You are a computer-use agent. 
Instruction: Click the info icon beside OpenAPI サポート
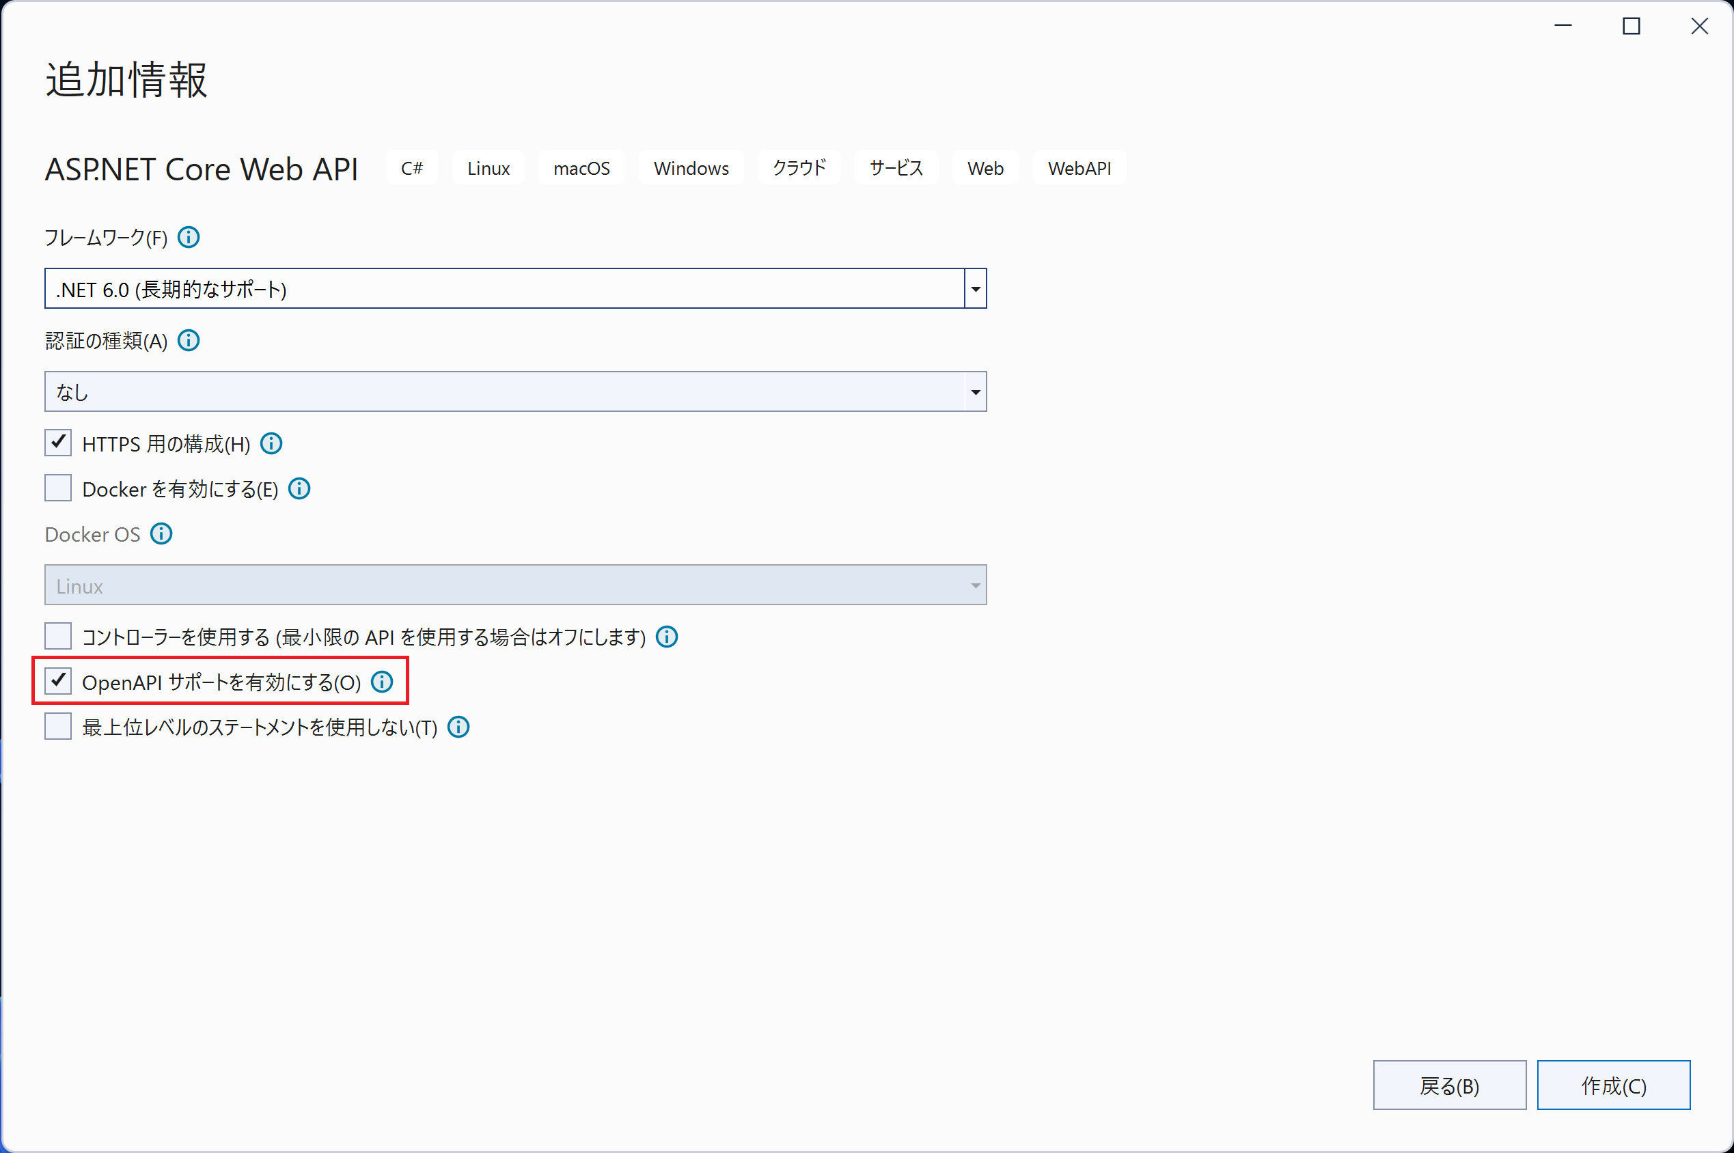382,682
